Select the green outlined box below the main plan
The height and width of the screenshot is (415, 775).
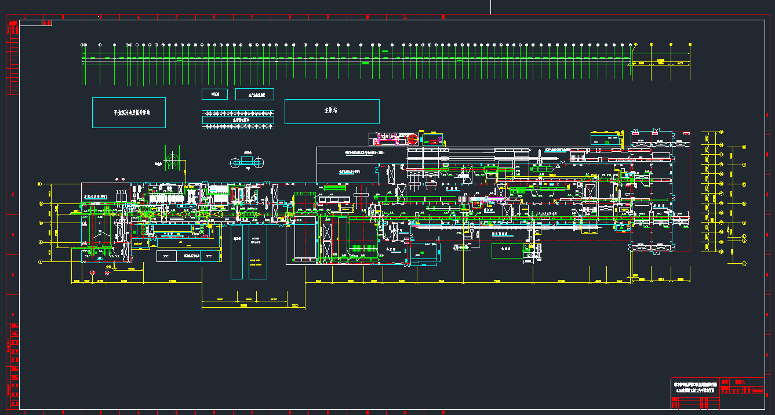[510, 251]
